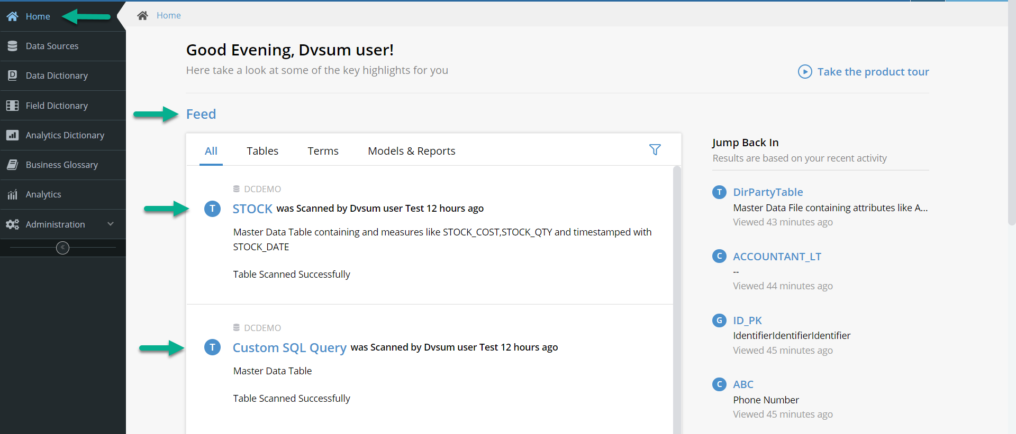Viewport: 1016px width, 434px height.
Task: Start Take the product tour link
Action: point(873,72)
